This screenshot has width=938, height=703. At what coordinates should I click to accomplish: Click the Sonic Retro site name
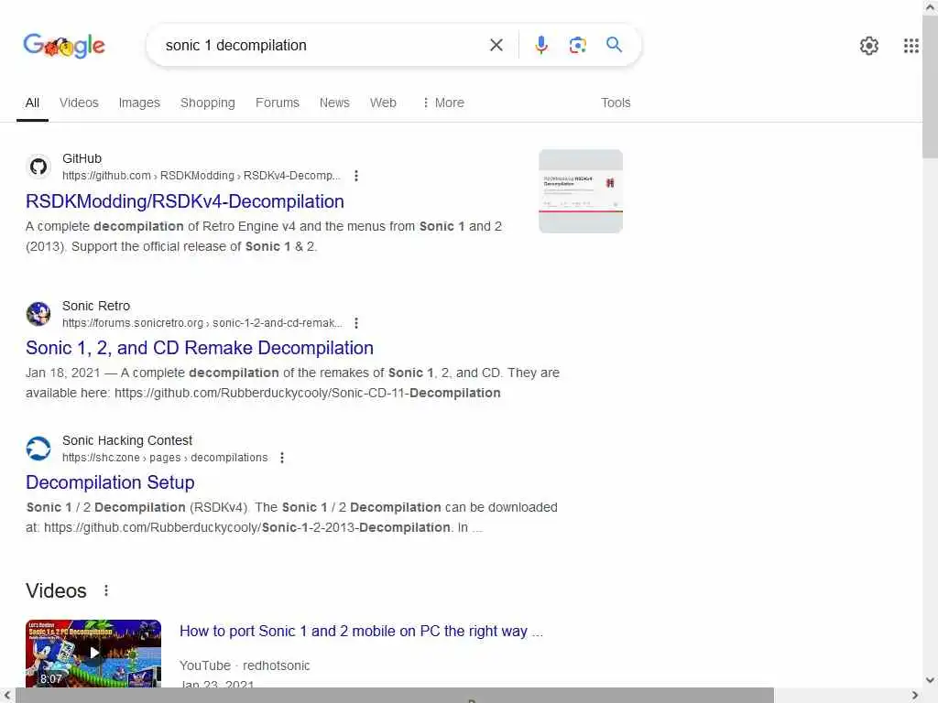[96, 306]
